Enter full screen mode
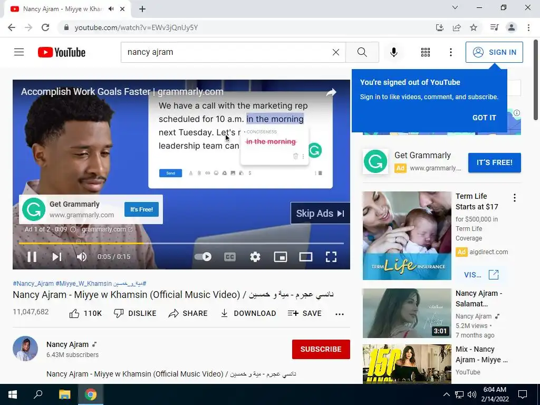540x405 pixels. point(331,257)
